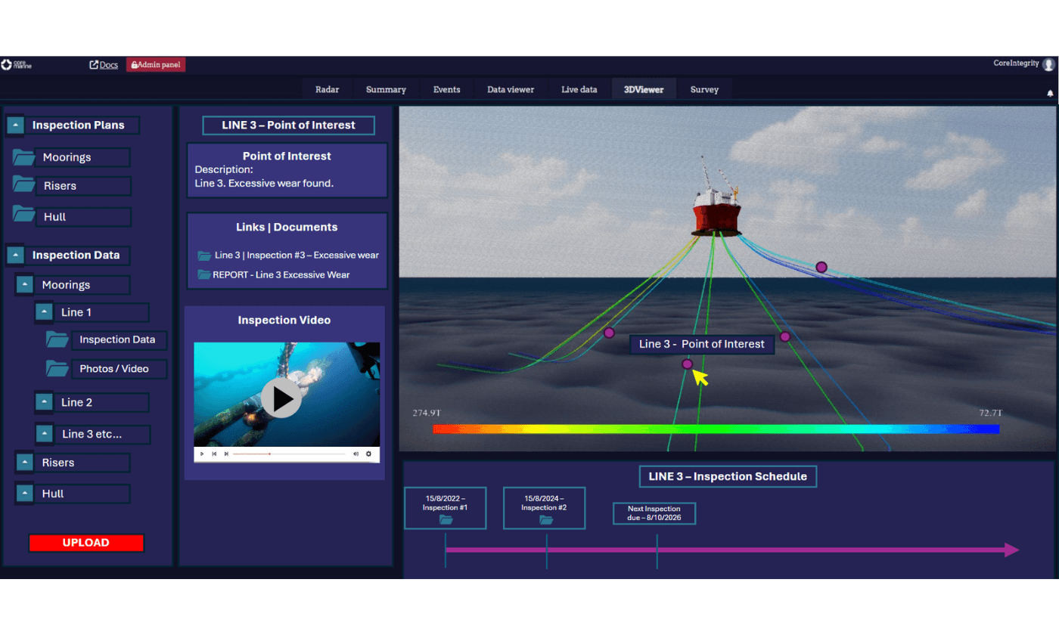1059x635 pixels.
Task: Click the Line 1 Photos / Video folder icon
Action: [x=57, y=368]
